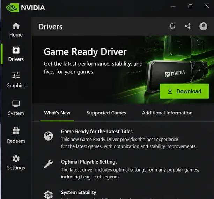The image size is (214, 199).
Task: Open notifications bell
Action: point(172,26)
